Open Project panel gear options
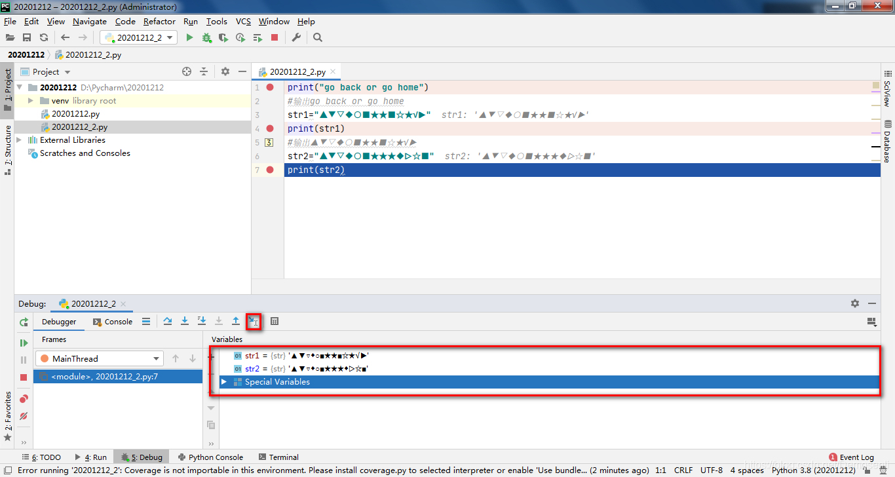Image resolution: width=895 pixels, height=477 pixels. coord(225,71)
